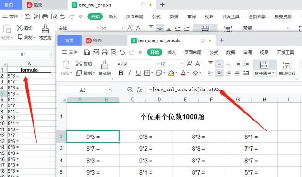Select 开始 tab in front window
The height and width of the screenshot is (177, 302).
click(154, 52)
